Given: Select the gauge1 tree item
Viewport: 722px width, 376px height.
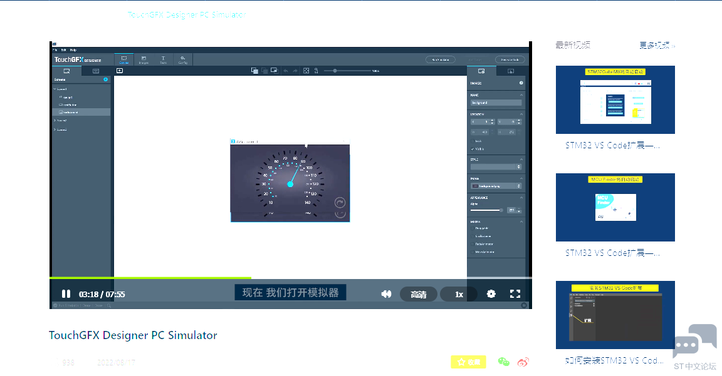Looking at the screenshot, I should tap(67, 98).
